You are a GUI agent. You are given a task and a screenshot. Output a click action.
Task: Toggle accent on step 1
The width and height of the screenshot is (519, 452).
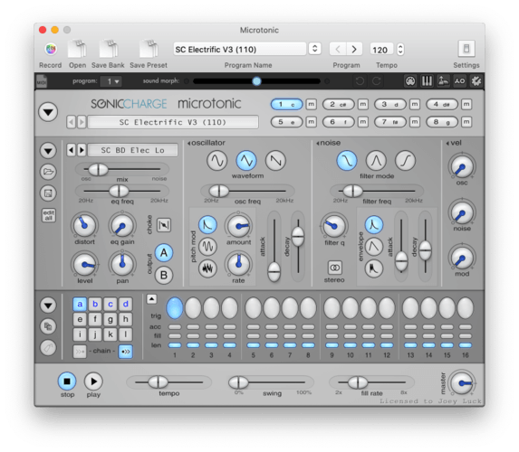pyautogui.click(x=175, y=327)
